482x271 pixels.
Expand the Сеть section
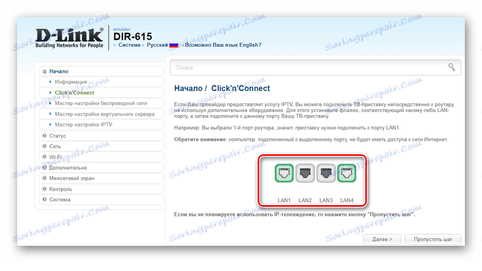(101, 146)
